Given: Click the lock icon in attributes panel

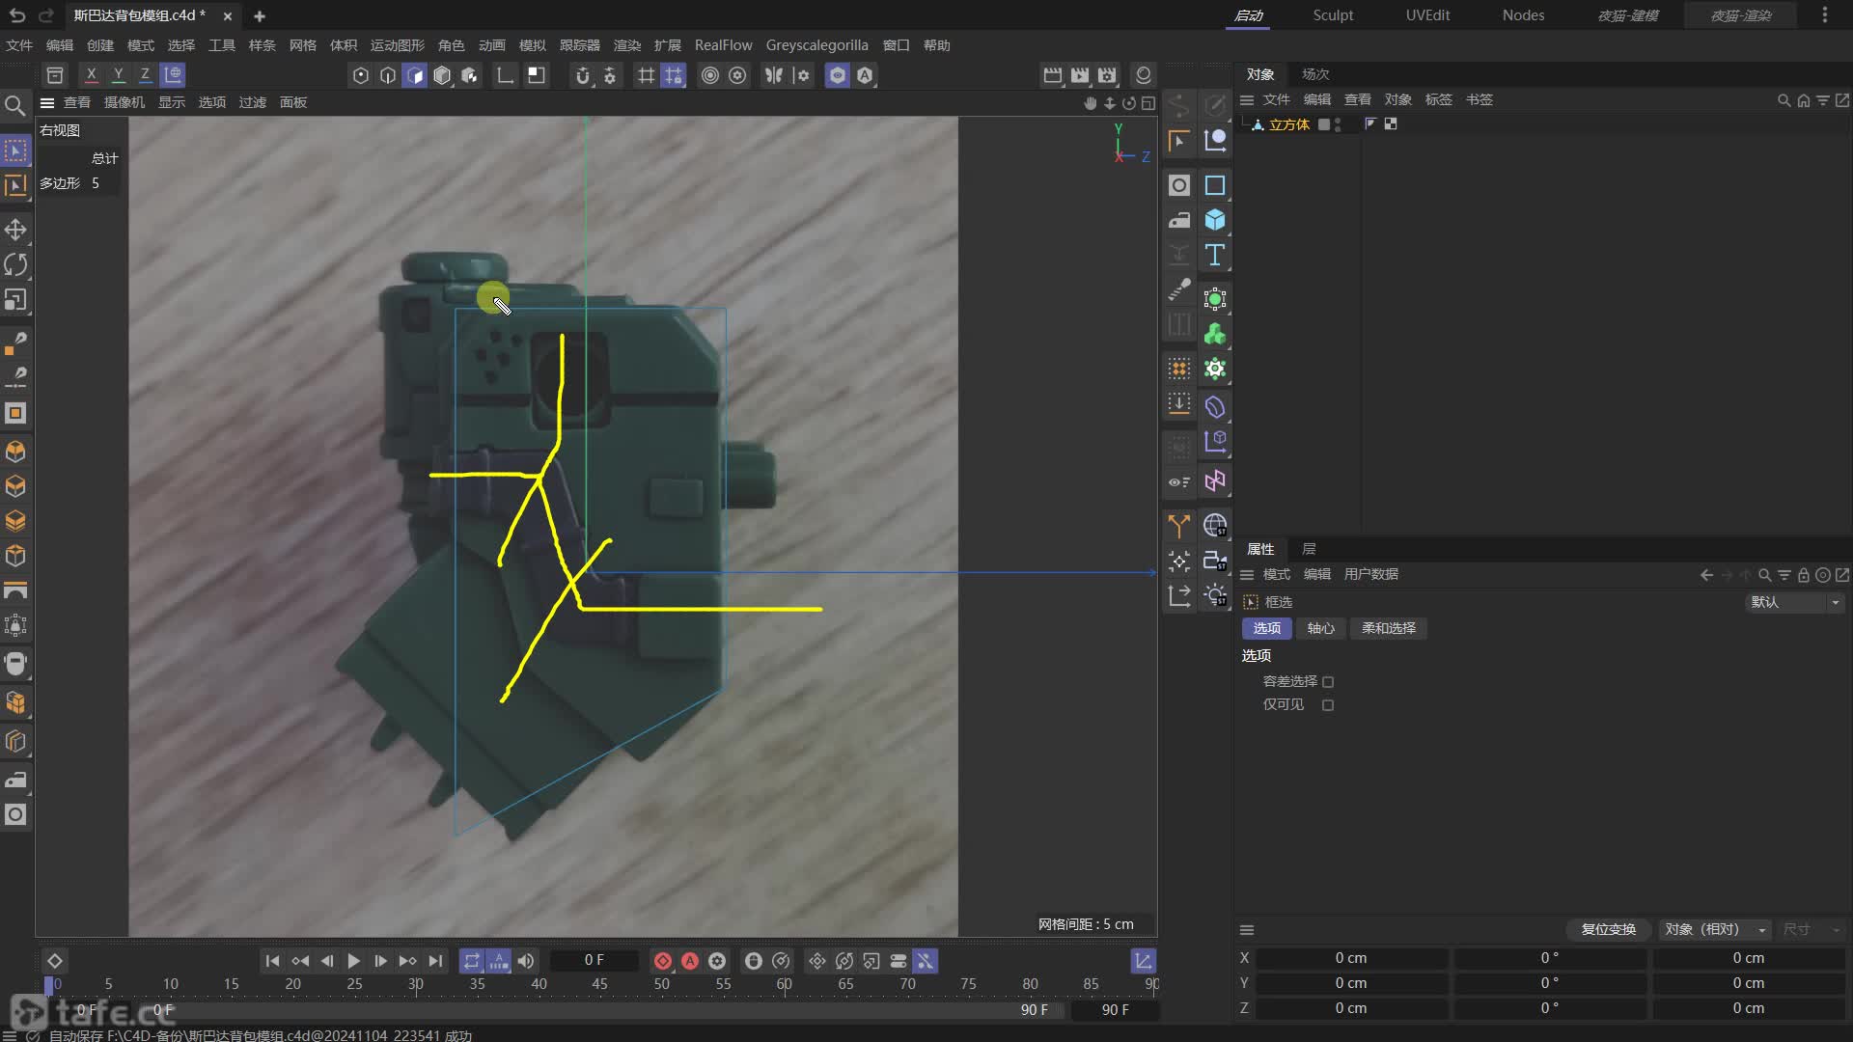Looking at the screenshot, I should (x=1803, y=575).
